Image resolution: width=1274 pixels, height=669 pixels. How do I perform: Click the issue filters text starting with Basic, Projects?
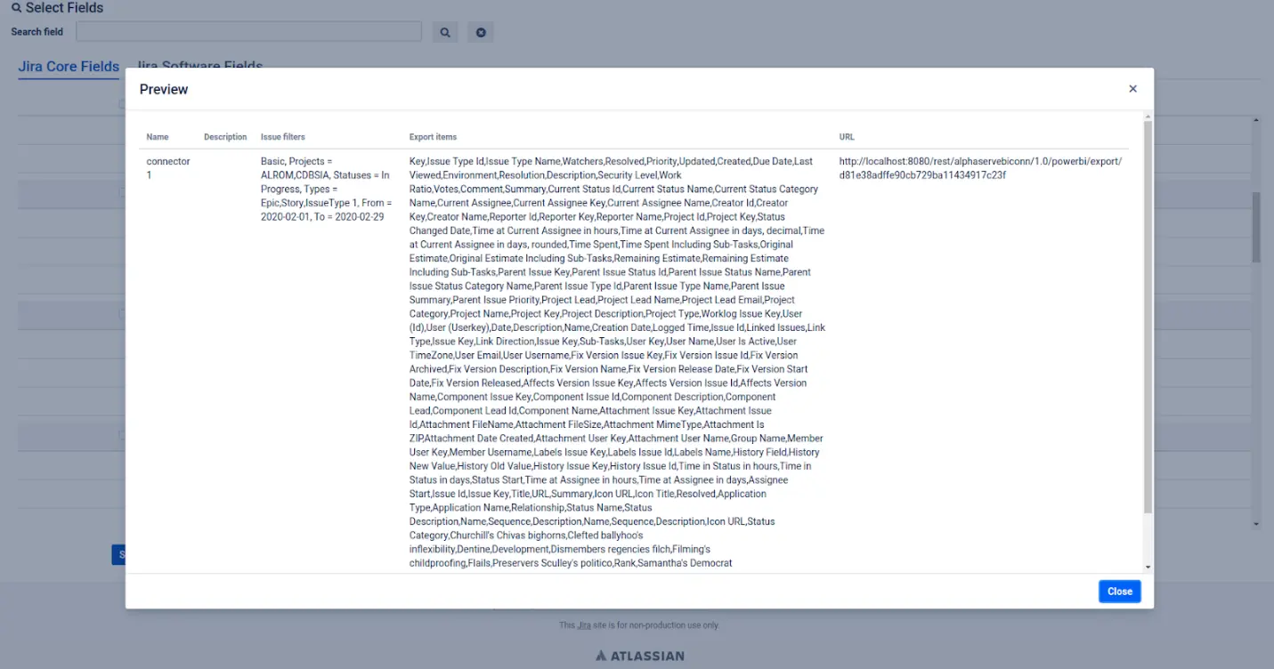326,189
